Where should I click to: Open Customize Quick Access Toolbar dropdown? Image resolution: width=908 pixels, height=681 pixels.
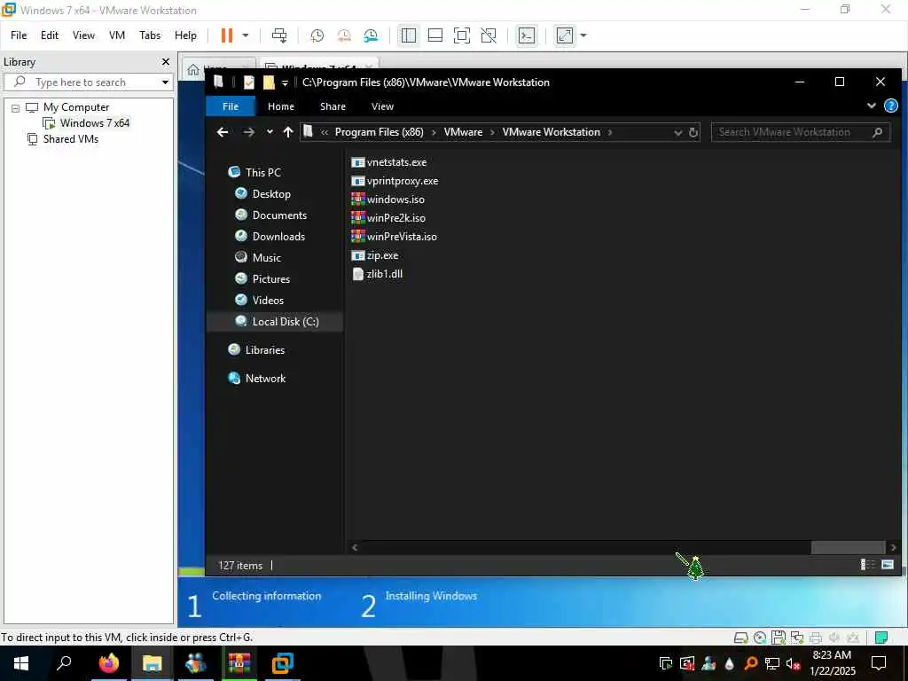285,82
